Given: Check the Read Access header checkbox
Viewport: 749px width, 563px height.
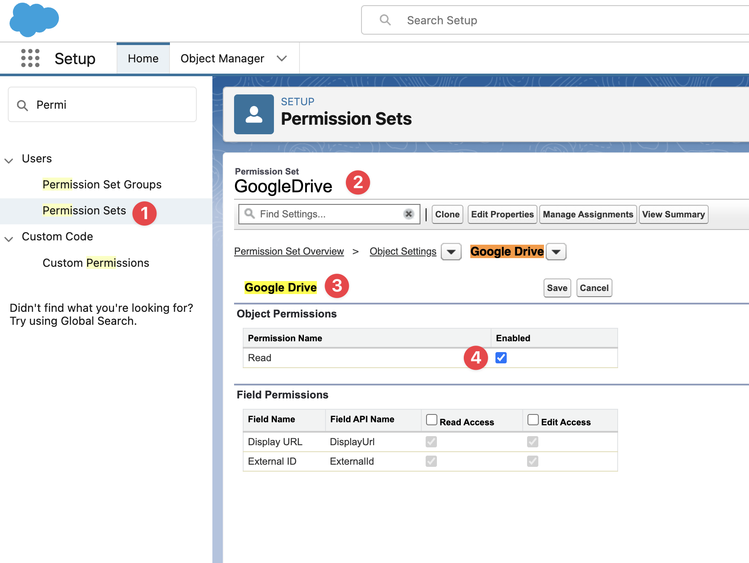Looking at the screenshot, I should click(x=432, y=420).
